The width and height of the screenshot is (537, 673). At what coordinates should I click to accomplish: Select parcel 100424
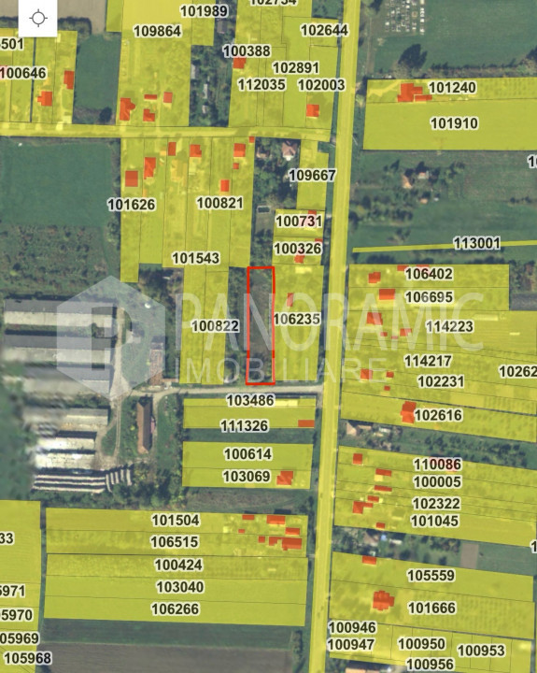[178, 565]
